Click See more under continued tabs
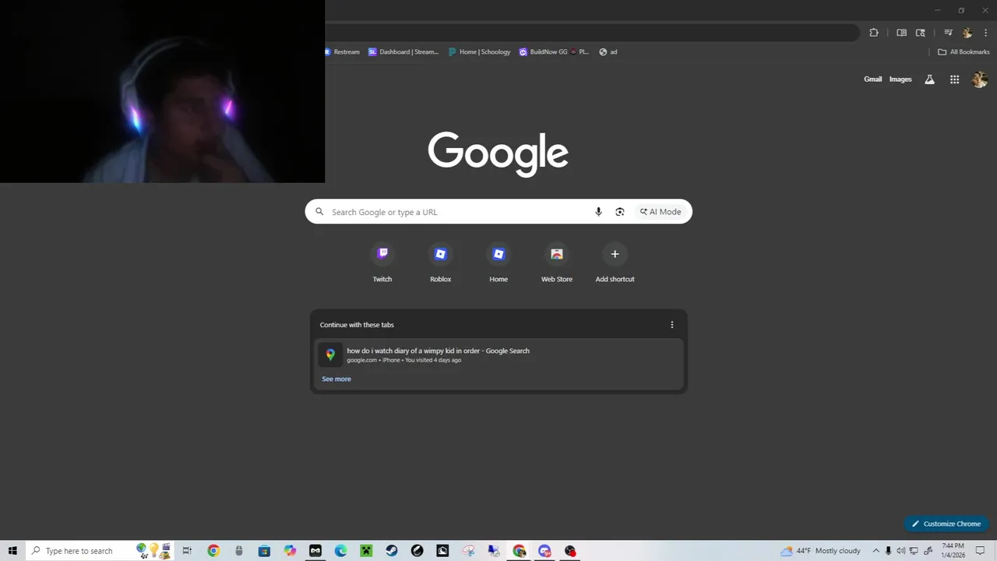Screen dimensions: 997x561 [336, 379]
